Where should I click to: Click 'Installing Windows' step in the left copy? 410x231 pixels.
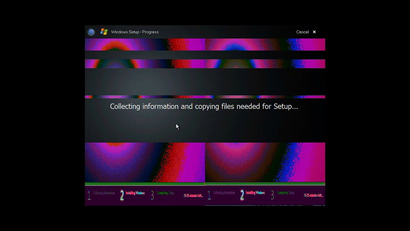coord(135,193)
